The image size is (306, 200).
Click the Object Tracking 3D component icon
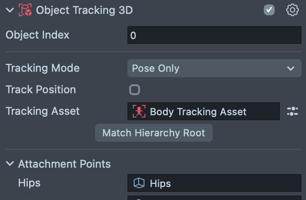[25, 10]
